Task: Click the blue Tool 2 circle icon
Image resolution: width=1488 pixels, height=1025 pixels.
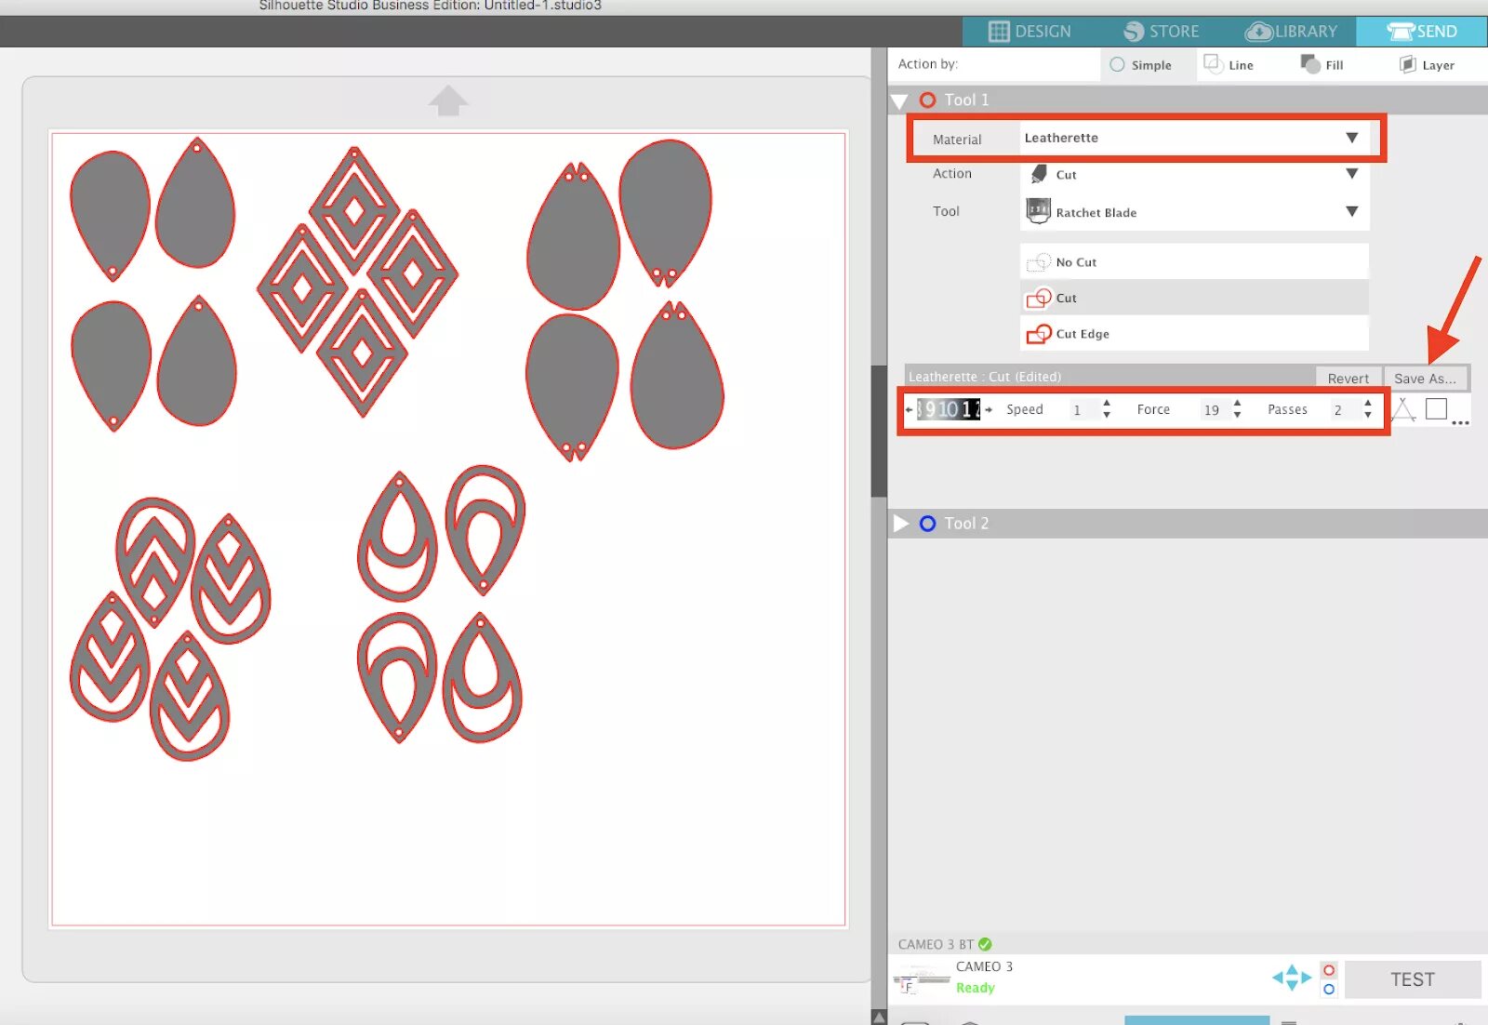Action: coord(927,524)
